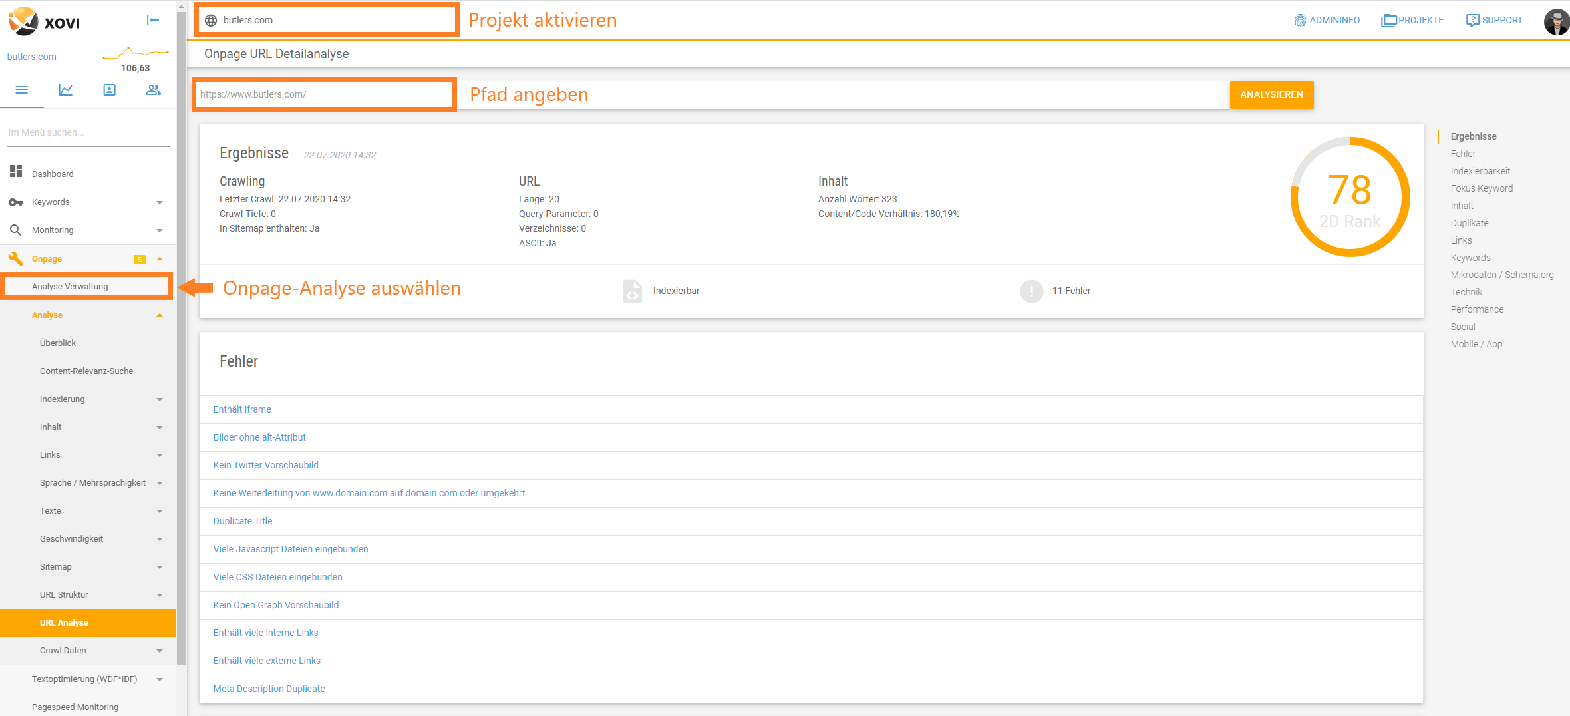Screen dimensions: 1570x716
Task: Expand the Sitemap submenu arrow
Action: click(160, 567)
